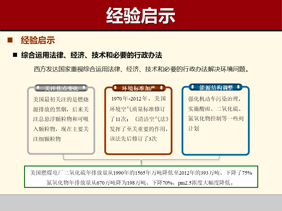The width and height of the screenshot is (282, 211).
Task: Click the left pill dot on 关注焦点变化 banner
Action: coord(37,87)
